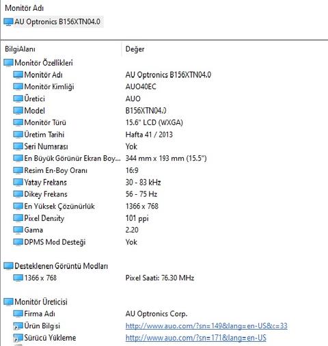Click the Değer column header

click(x=135, y=49)
